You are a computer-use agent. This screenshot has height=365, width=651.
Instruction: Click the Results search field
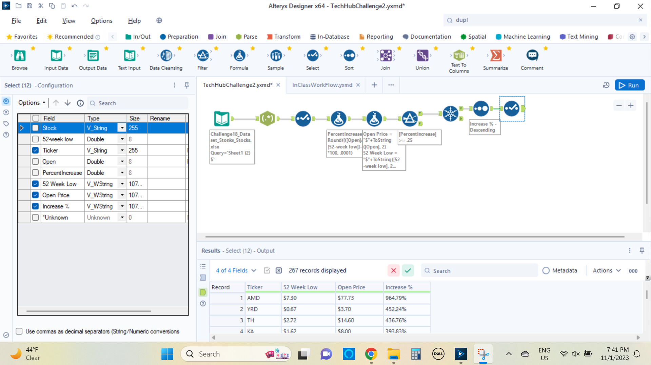[479, 270]
